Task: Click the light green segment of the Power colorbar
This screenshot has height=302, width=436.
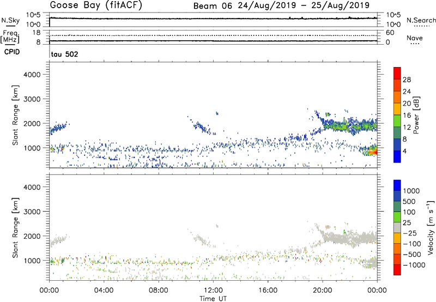Action: pyautogui.click(x=397, y=121)
